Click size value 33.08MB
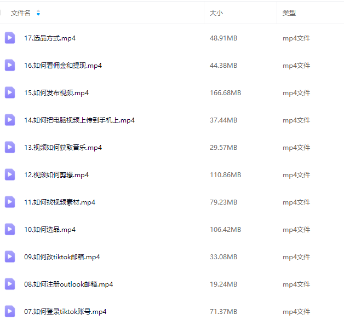This screenshot has width=344, height=326. (x=223, y=257)
